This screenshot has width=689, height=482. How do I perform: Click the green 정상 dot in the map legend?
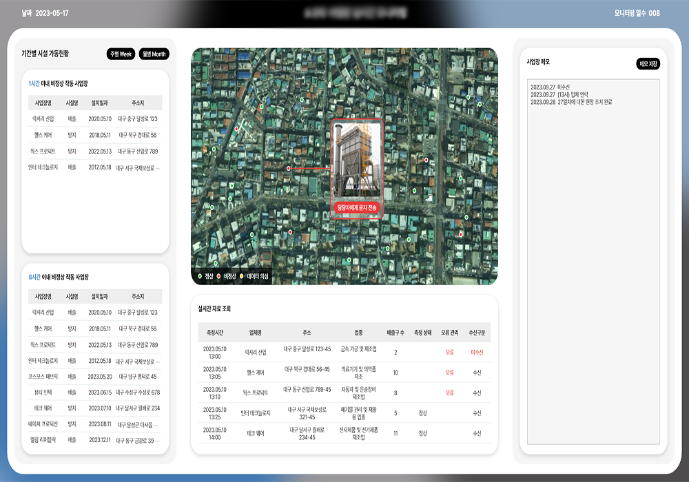pos(200,276)
